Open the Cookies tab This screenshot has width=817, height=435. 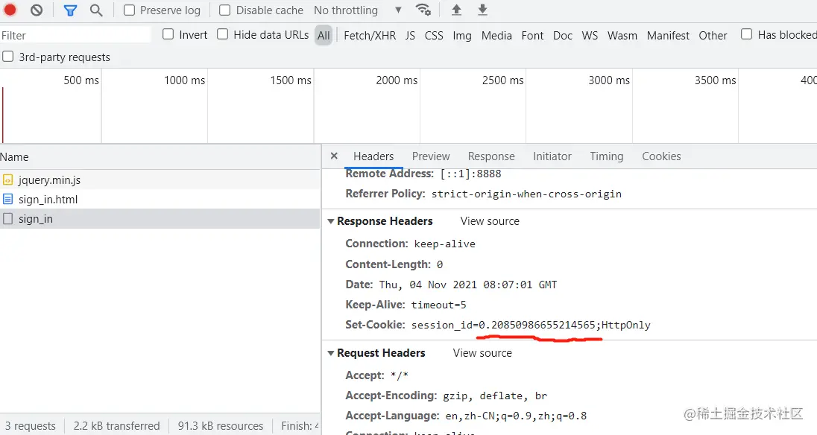pos(661,156)
